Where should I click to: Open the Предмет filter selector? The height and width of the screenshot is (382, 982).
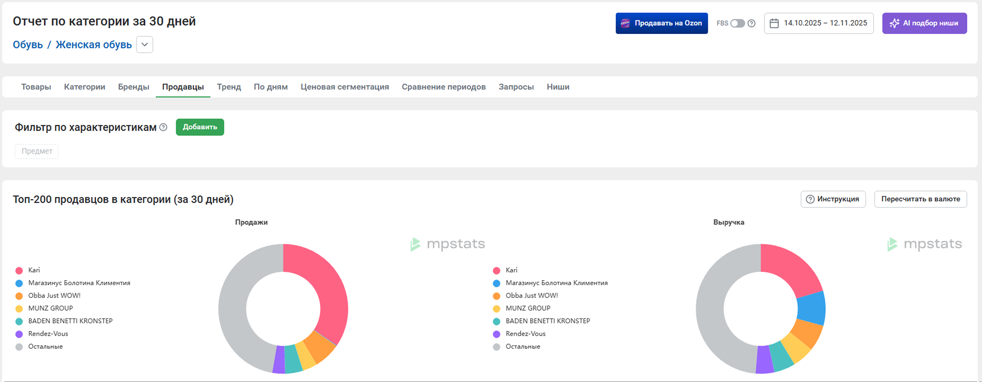click(x=37, y=151)
